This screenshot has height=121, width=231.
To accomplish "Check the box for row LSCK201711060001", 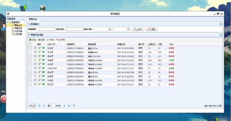I will pos(30,48).
